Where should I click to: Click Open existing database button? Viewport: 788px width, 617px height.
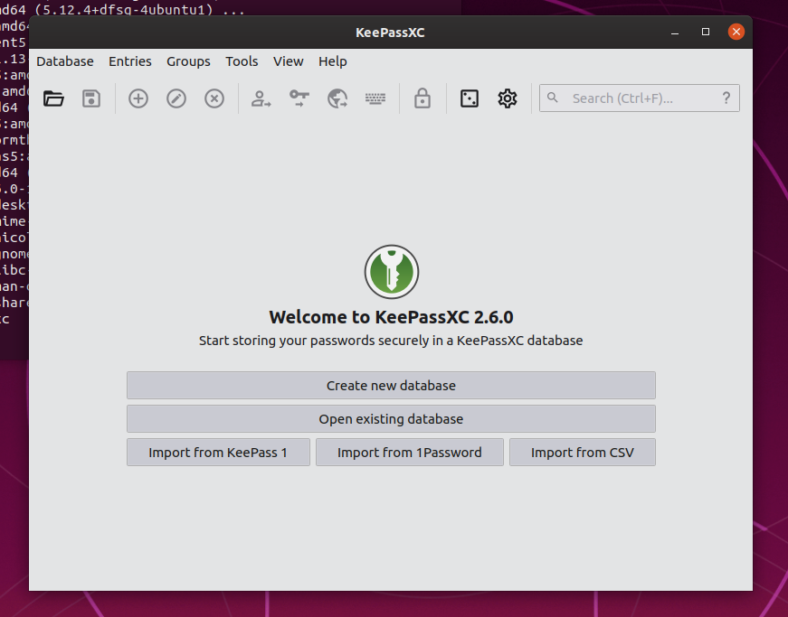tap(391, 419)
